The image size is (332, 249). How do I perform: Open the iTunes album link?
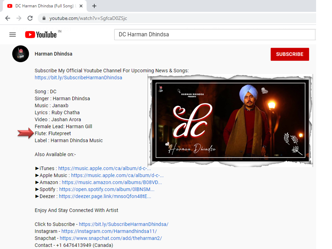pos(104,168)
